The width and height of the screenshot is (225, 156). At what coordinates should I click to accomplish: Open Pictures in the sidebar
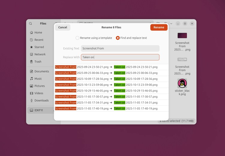40,86
